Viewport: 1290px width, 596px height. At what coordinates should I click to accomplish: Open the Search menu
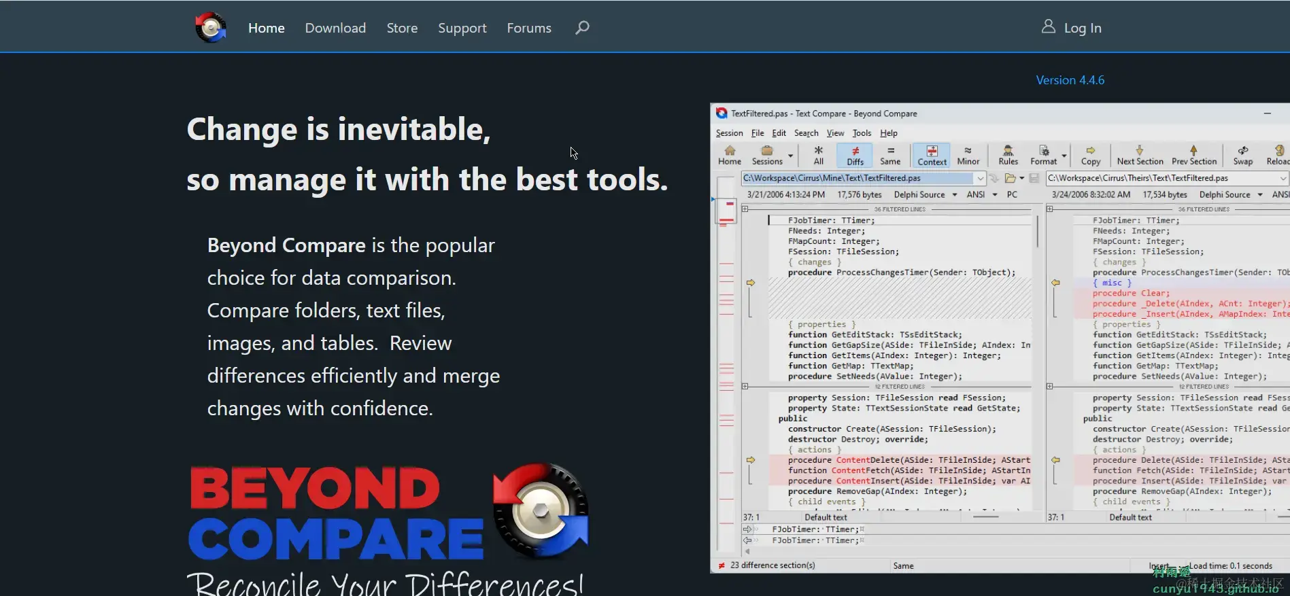[806, 133]
